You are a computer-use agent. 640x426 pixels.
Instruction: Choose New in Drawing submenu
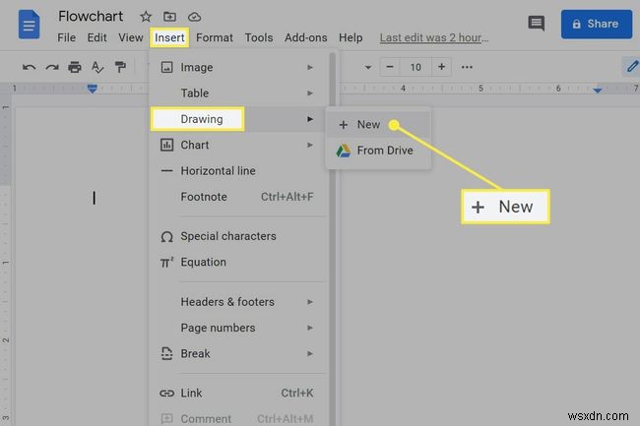378,125
